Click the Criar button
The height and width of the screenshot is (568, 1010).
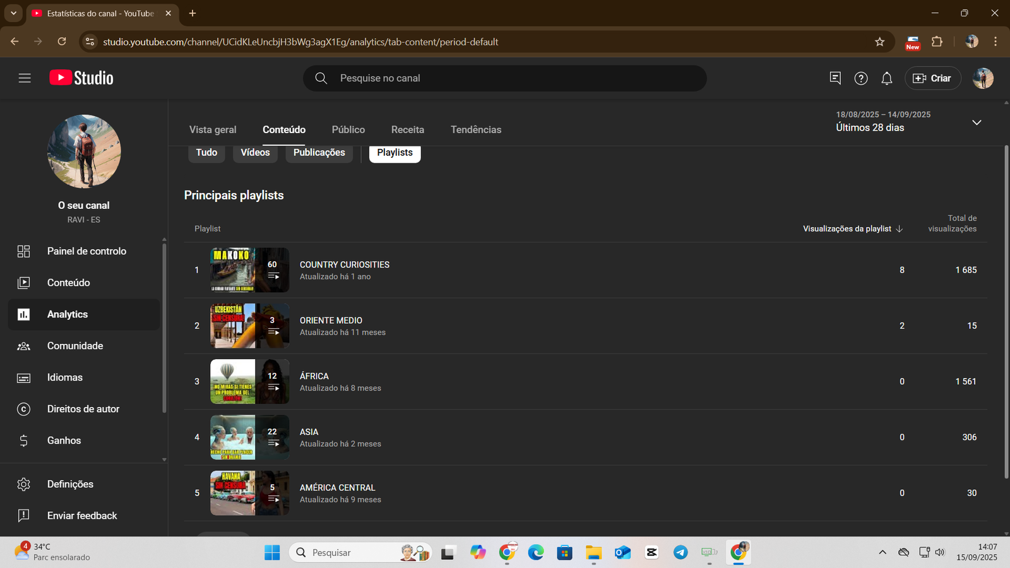coord(932,78)
